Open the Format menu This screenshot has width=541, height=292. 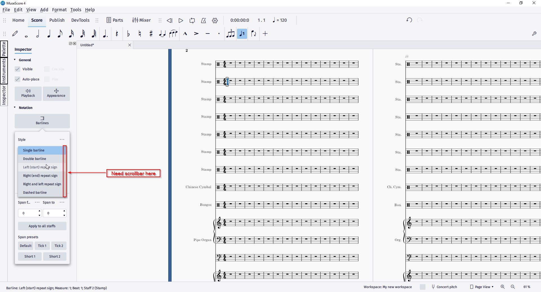tap(59, 10)
